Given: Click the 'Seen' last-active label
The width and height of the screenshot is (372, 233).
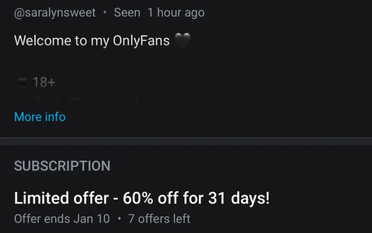Looking at the screenshot, I should coord(127,13).
